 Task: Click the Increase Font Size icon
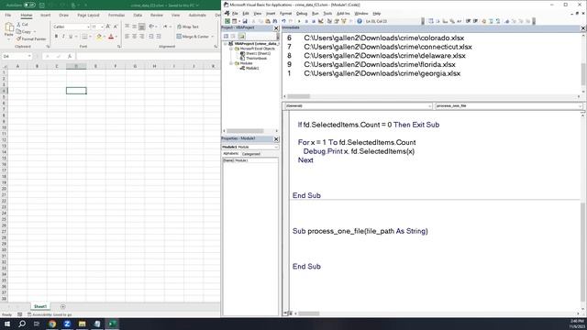tap(108, 27)
